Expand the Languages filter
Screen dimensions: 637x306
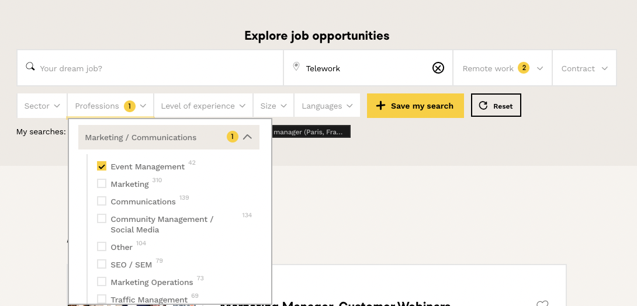pos(327,106)
